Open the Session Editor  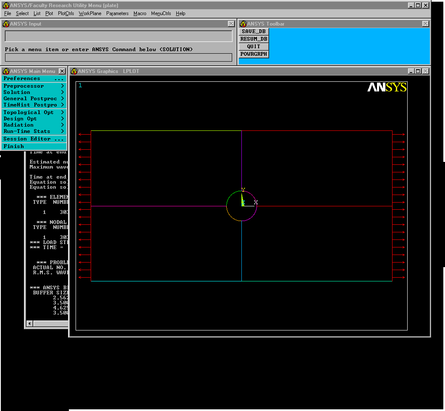click(34, 139)
